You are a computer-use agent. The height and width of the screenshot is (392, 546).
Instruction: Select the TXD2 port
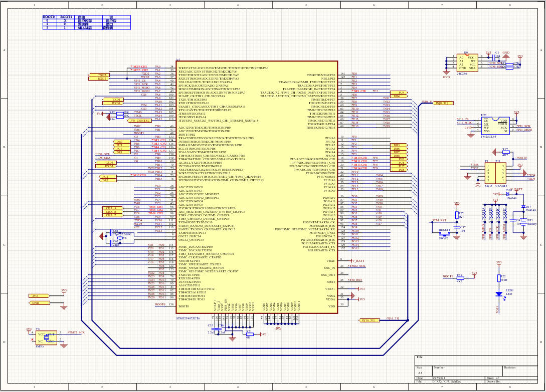(x=99, y=75)
